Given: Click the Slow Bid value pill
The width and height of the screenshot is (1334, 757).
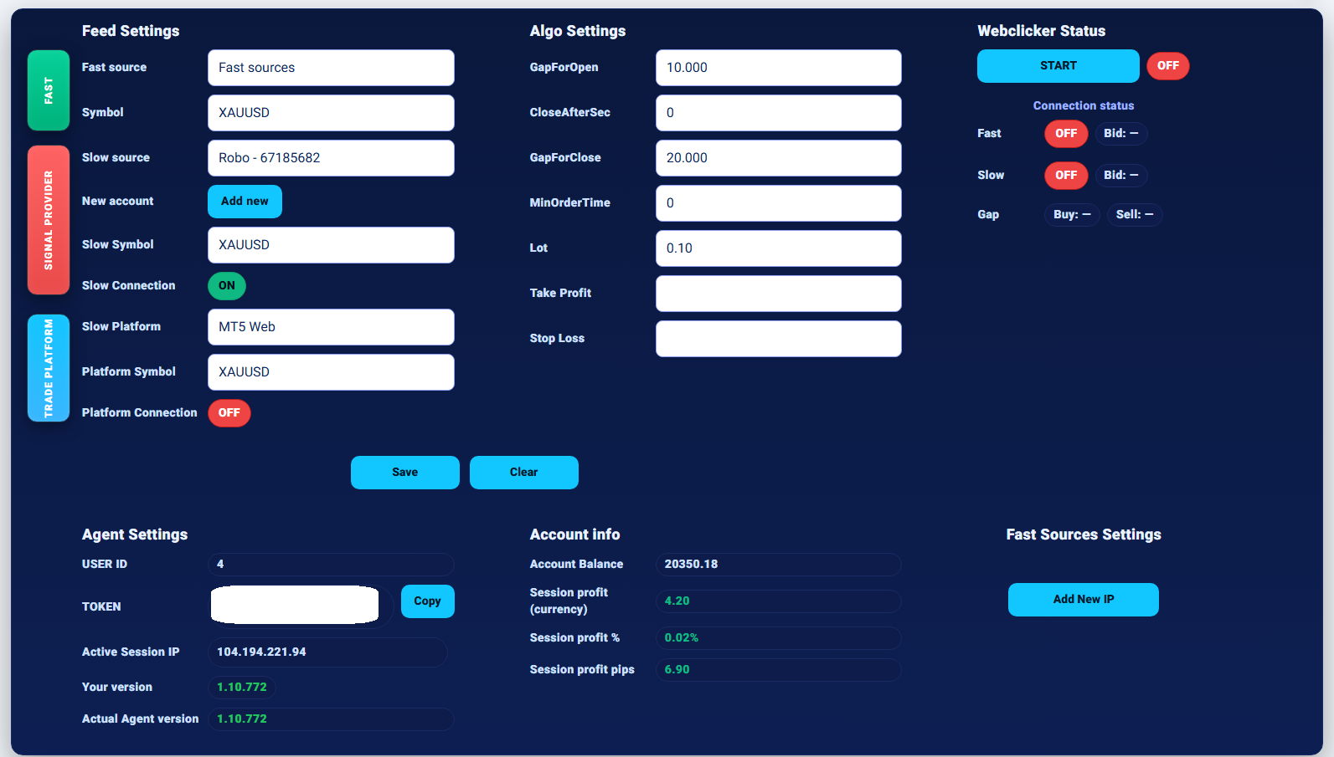Looking at the screenshot, I should tap(1121, 176).
